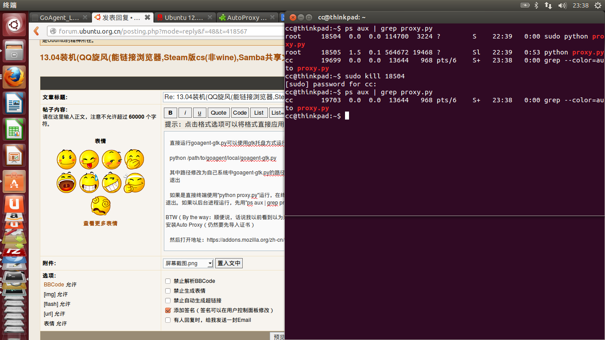Enable the 禁止生成表情 checkbox
605x340 pixels.
pyautogui.click(x=168, y=291)
